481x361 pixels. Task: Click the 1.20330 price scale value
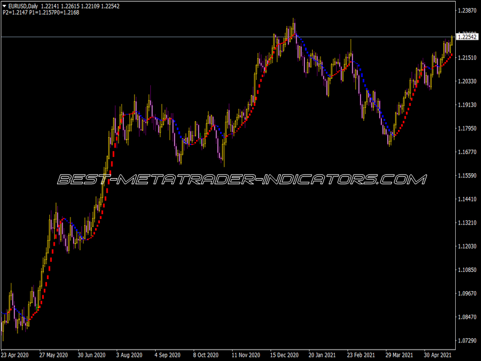(467, 81)
